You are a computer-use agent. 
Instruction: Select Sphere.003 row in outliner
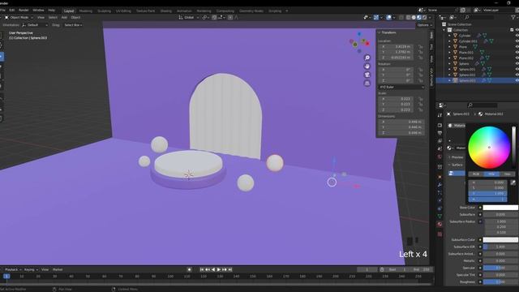point(477,80)
